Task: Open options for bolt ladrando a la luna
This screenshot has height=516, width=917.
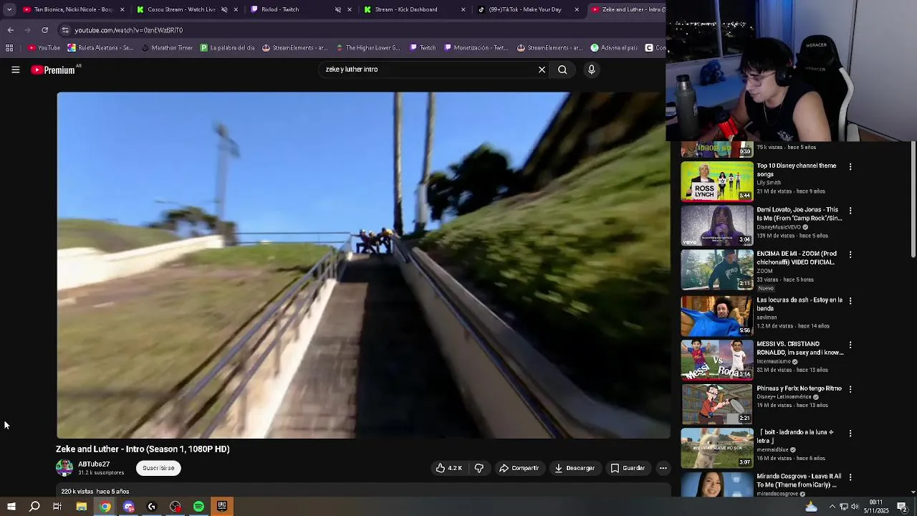Action: [850, 434]
